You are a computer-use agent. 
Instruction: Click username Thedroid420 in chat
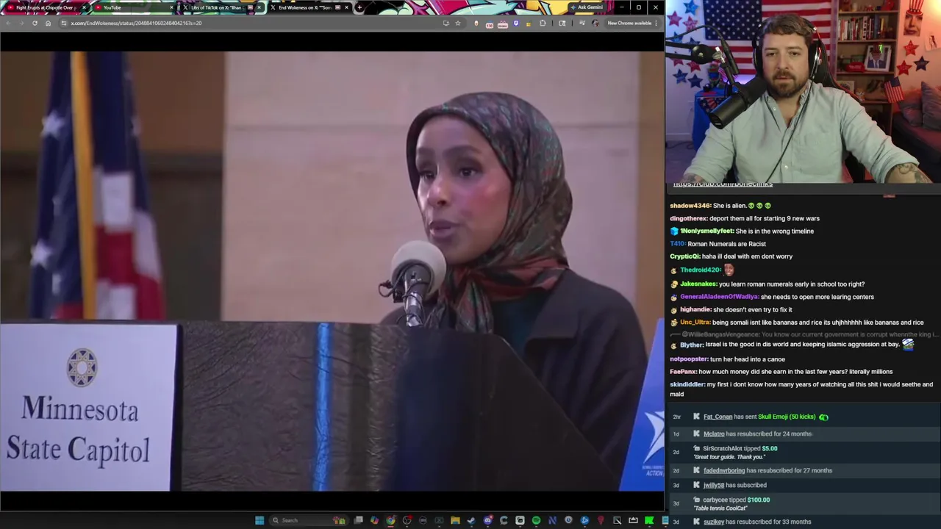click(x=701, y=270)
